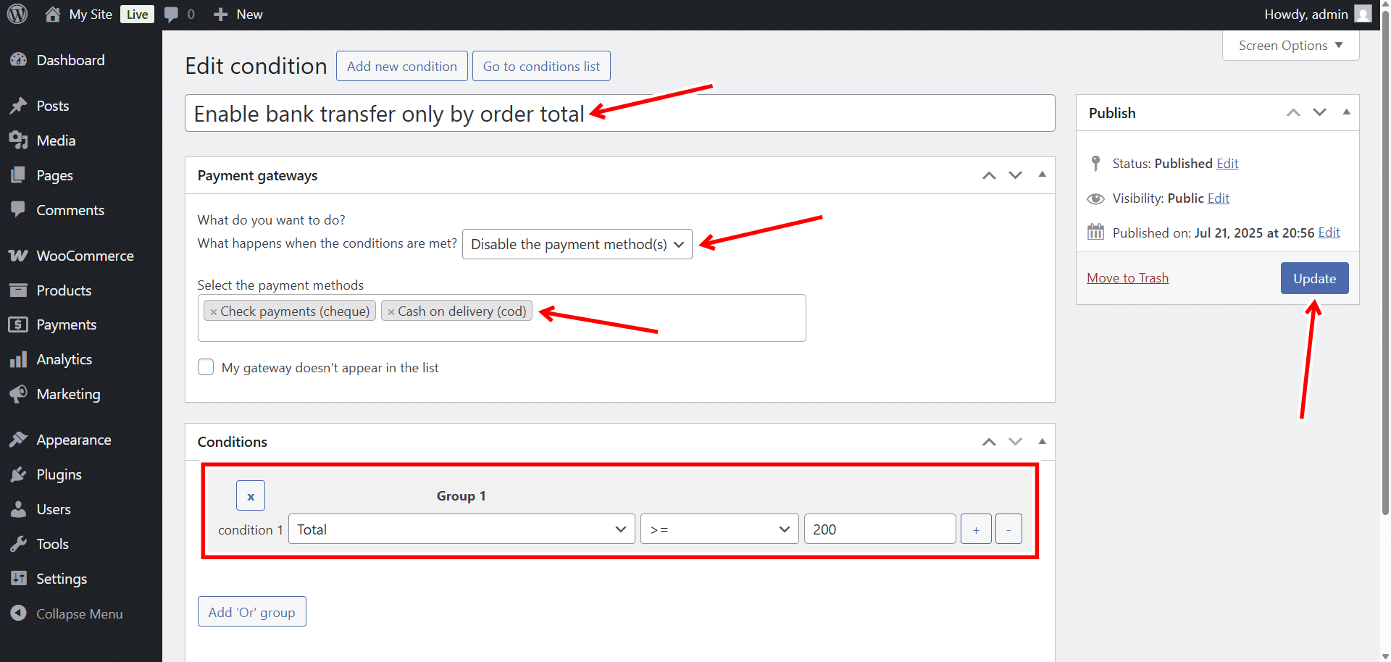Open the Total condition type dropdown
1391x662 pixels.
[461, 529]
